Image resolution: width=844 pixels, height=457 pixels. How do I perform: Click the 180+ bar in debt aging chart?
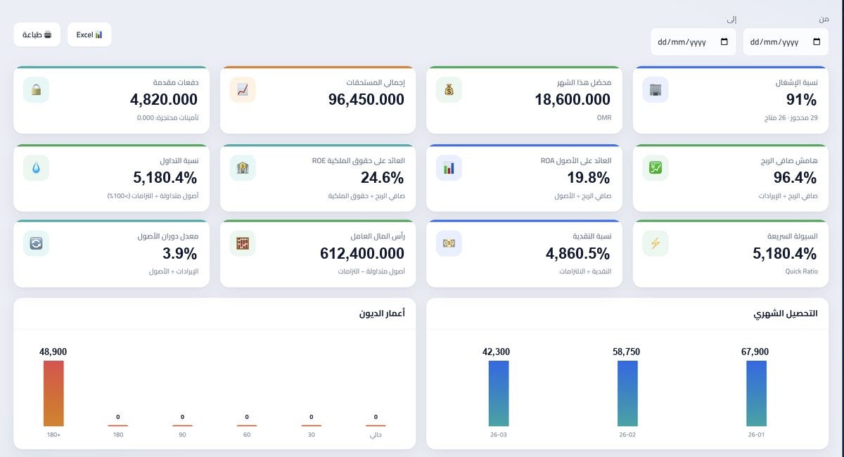pyautogui.click(x=53, y=394)
